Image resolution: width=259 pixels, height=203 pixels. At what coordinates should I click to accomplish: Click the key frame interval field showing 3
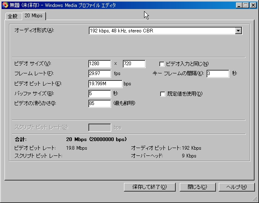[x=218, y=73]
